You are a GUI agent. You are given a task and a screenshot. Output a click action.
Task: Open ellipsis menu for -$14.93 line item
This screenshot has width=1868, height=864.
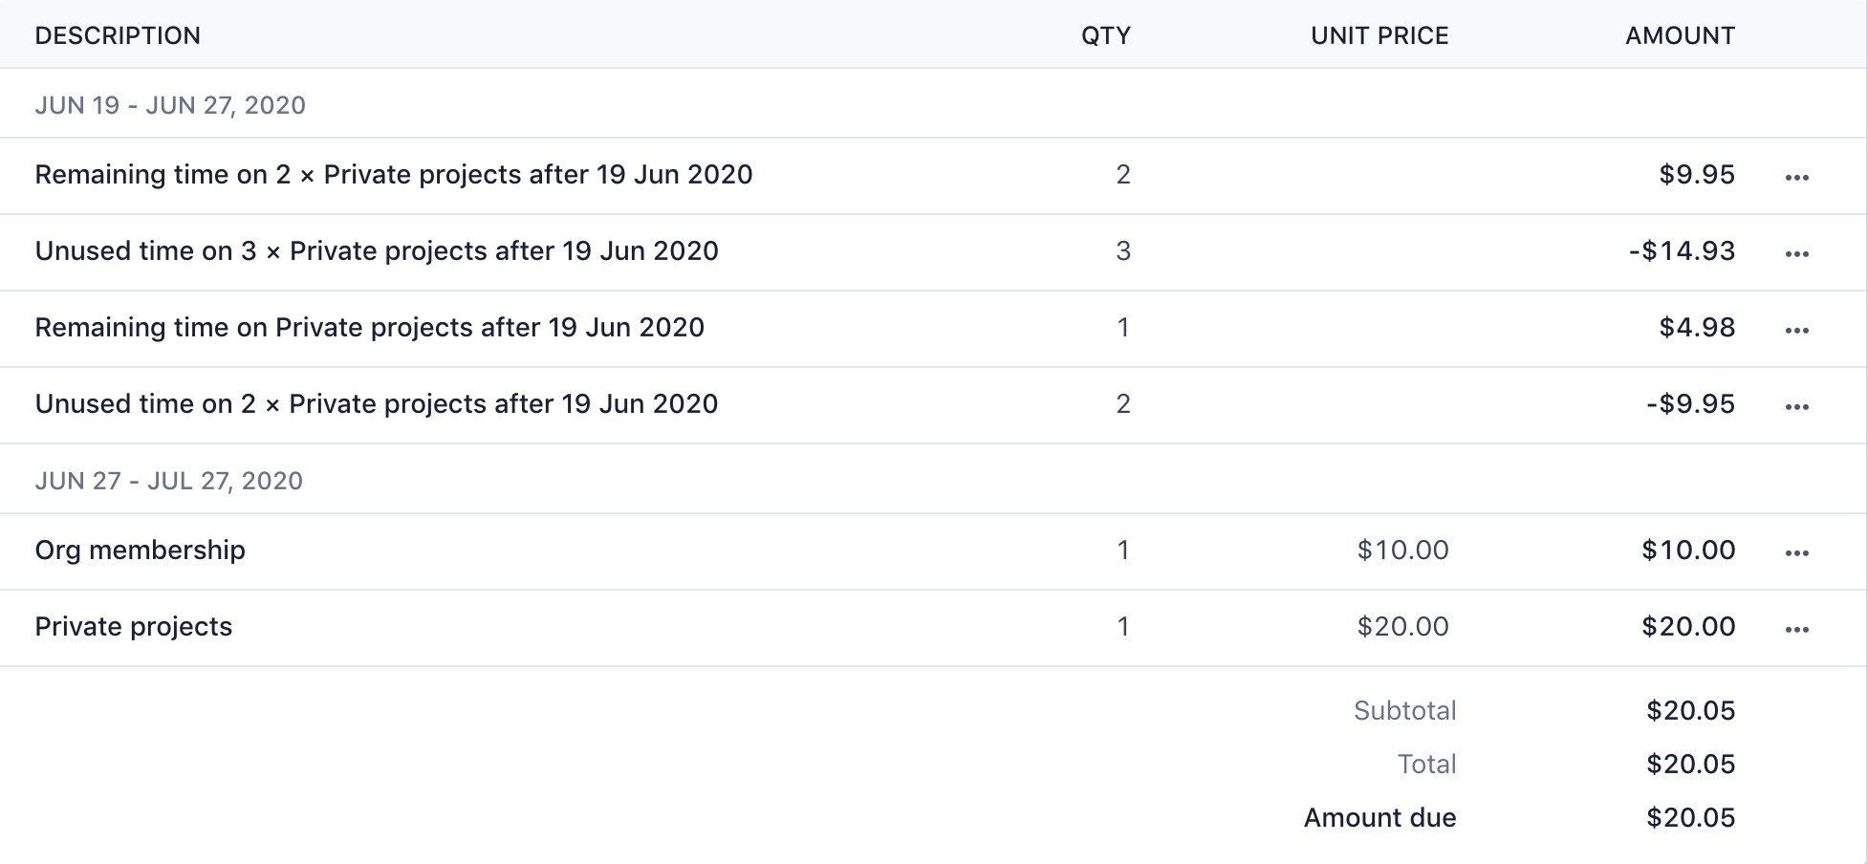click(x=1796, y=253)
